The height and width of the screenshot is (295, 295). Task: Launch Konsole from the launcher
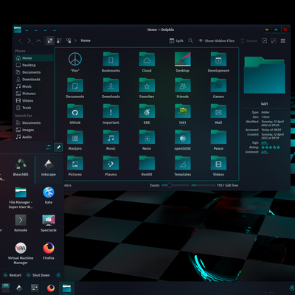coord(21,223)
